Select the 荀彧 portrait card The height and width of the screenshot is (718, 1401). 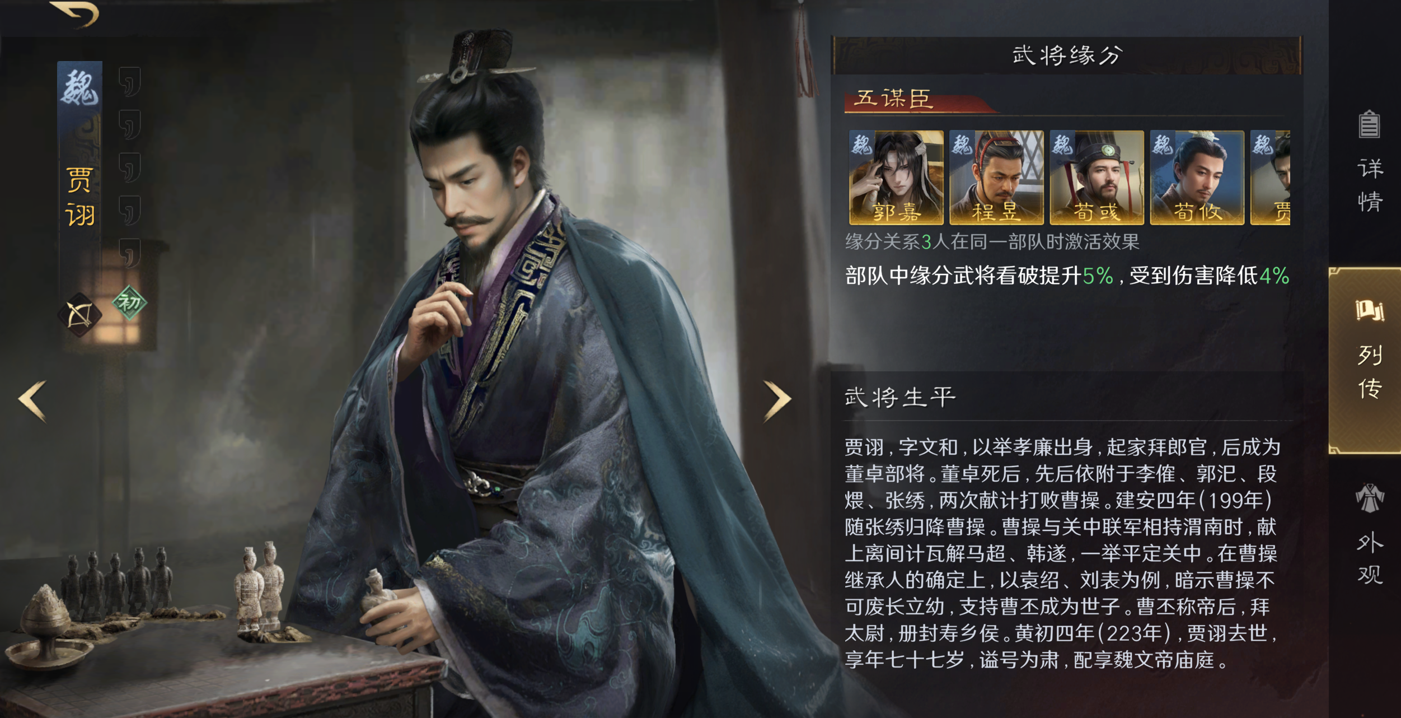[x=1097, y=178]
